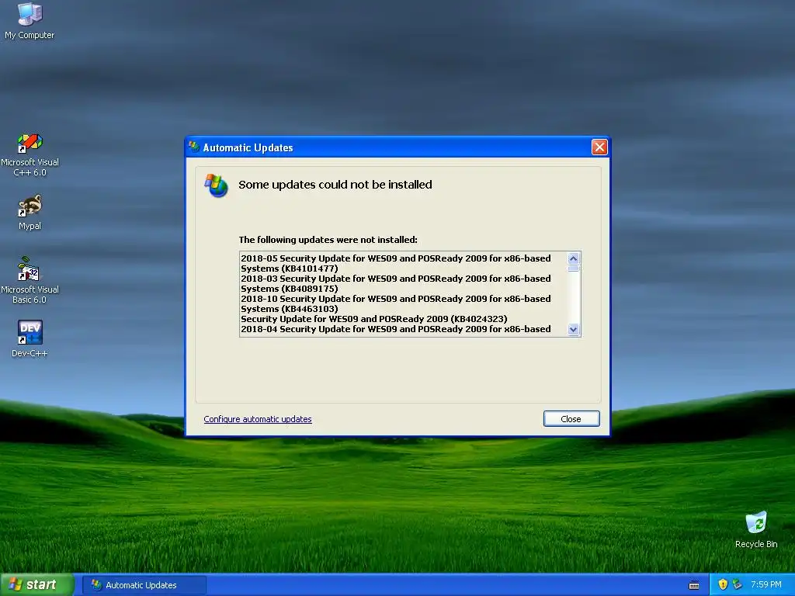795x596 pixels.
Task: Click 'The following updates were not installed' label
Action: point(328,240)
